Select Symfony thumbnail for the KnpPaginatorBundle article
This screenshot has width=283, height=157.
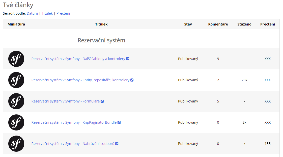(x=16, y=122)
